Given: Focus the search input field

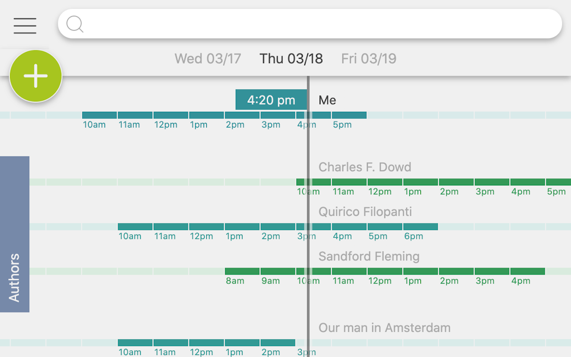Looking at the screenshot, I should (315, 24).
